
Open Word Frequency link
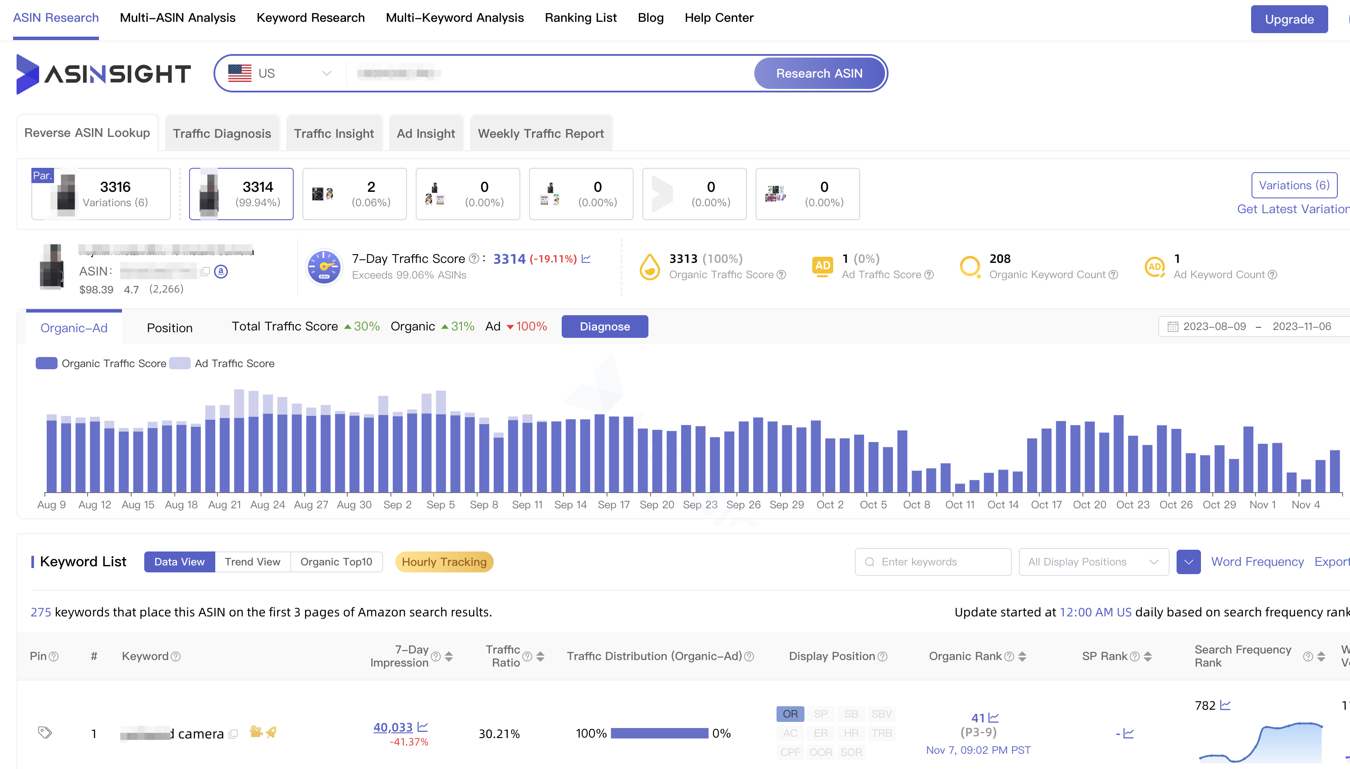[1257, 562]
